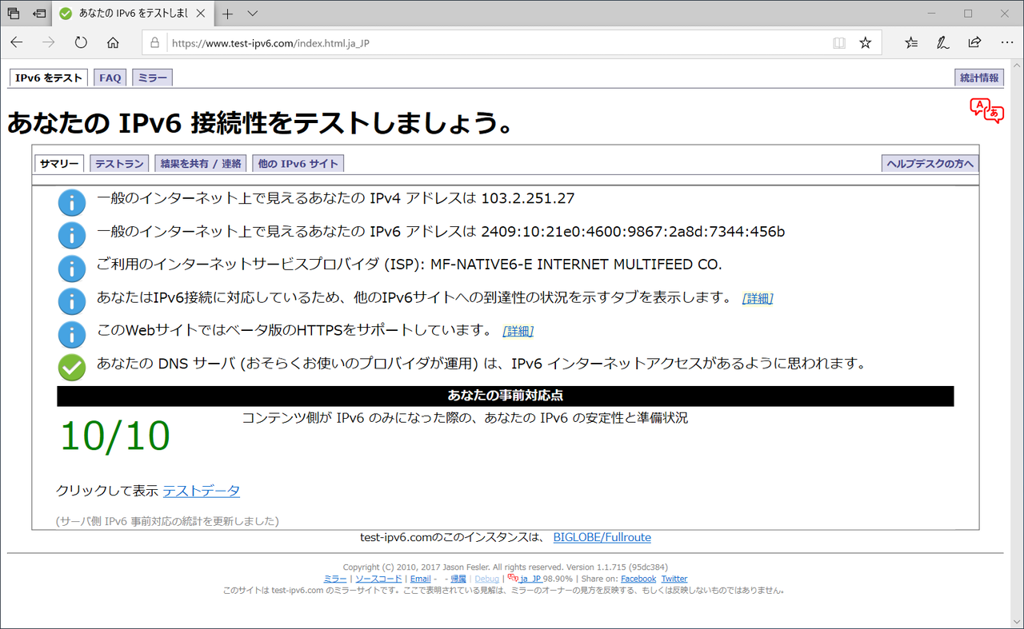Show the tabs you've set aside

[14, 14]
